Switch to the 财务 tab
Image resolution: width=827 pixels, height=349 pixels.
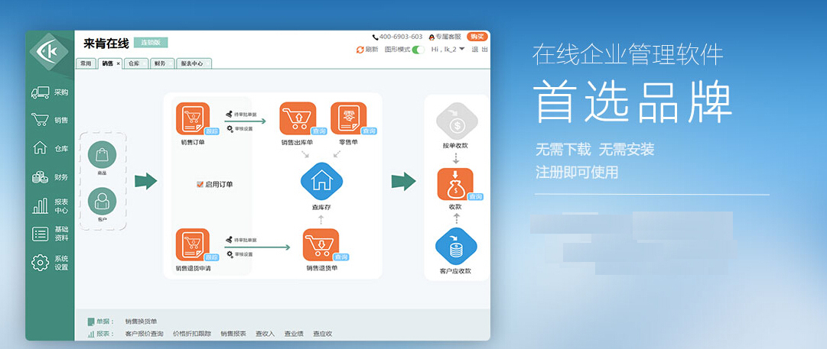click(x=161, y=63)
